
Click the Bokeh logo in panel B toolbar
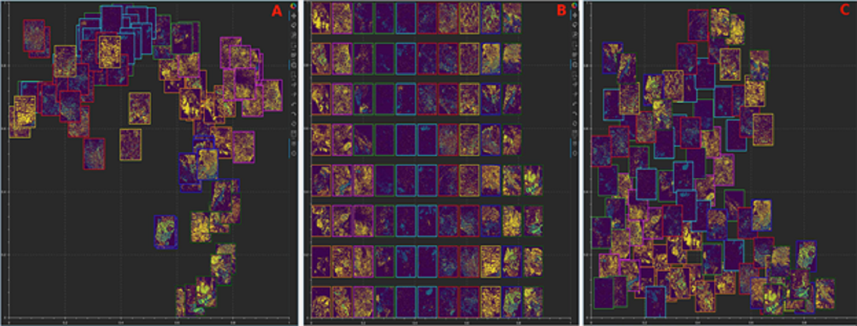(x=574, y=6)
